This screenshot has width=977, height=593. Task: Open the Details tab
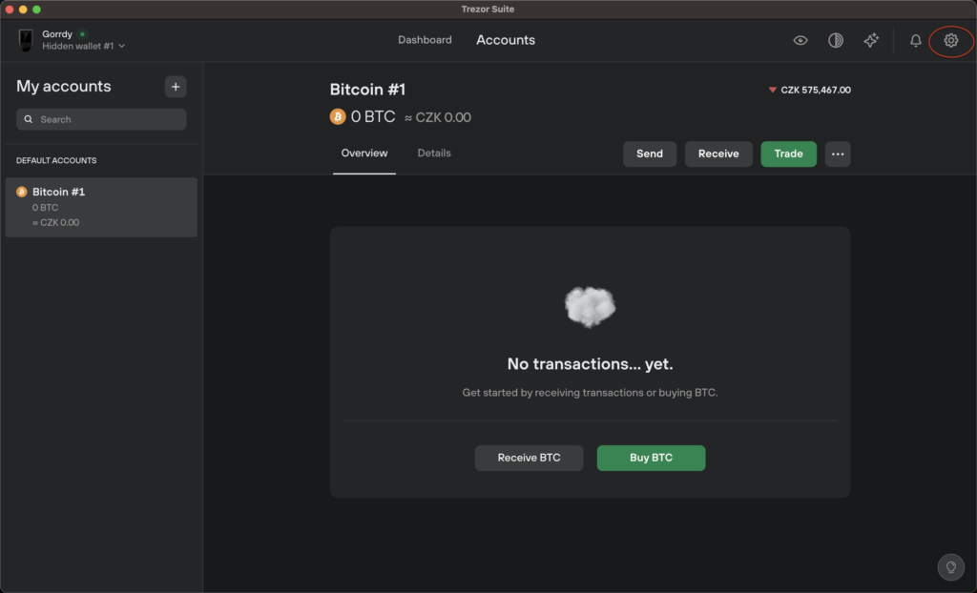tap(434, 153)
